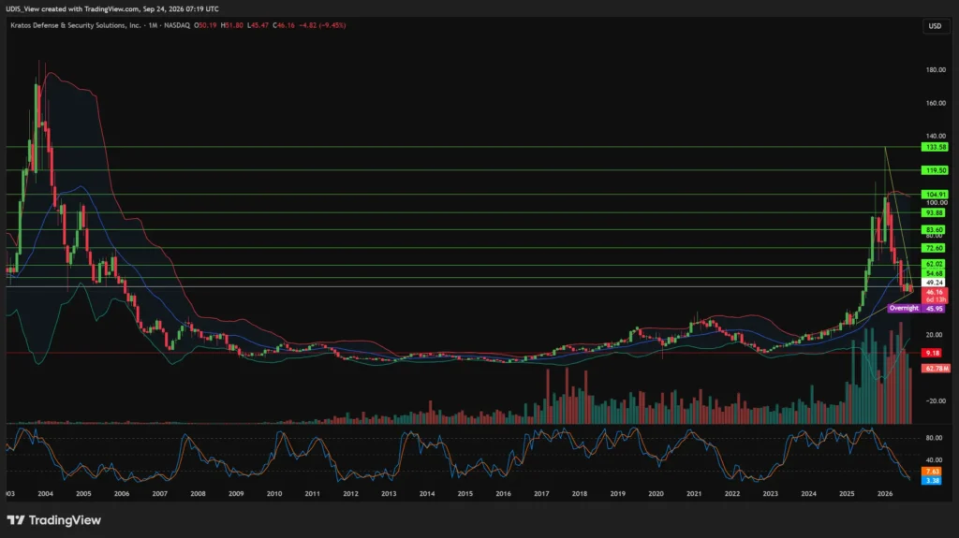Click the 20.00 price axis label

point(934,335)
